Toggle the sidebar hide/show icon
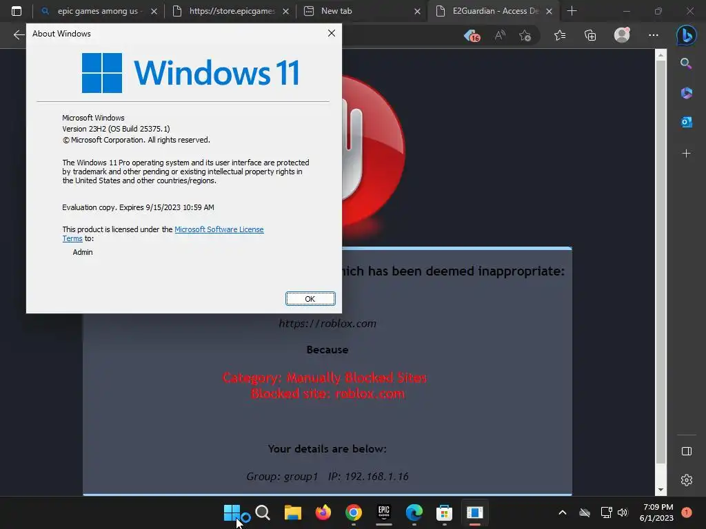 (686, 451)
